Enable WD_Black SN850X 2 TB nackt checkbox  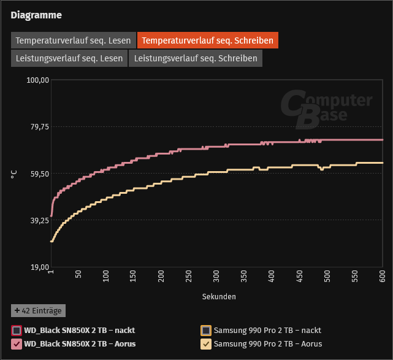point(17,331)
